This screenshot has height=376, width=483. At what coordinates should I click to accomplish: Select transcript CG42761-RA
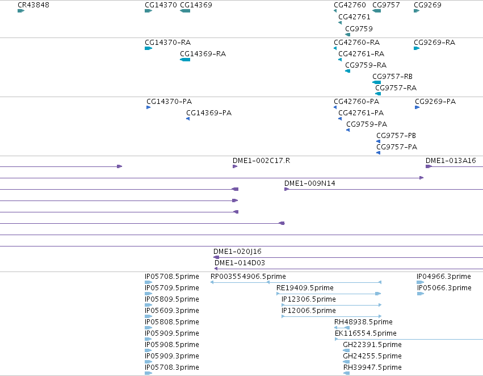[x=361, y=53]
